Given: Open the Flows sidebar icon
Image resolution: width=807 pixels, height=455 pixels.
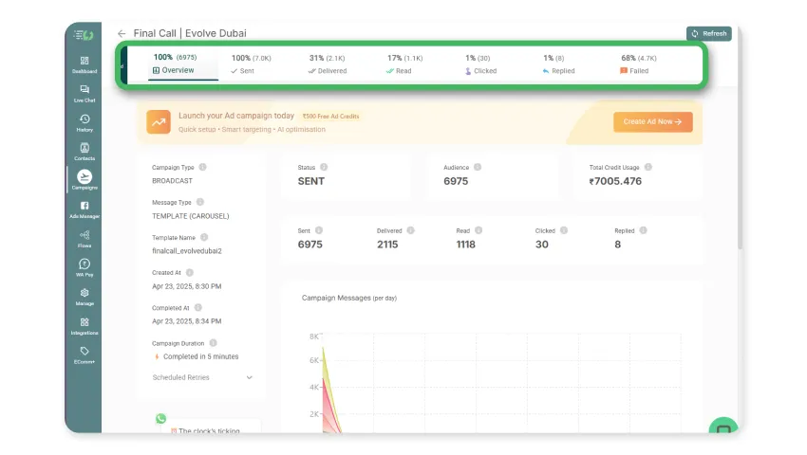Looking at the screenshot, I should [84, 239].
